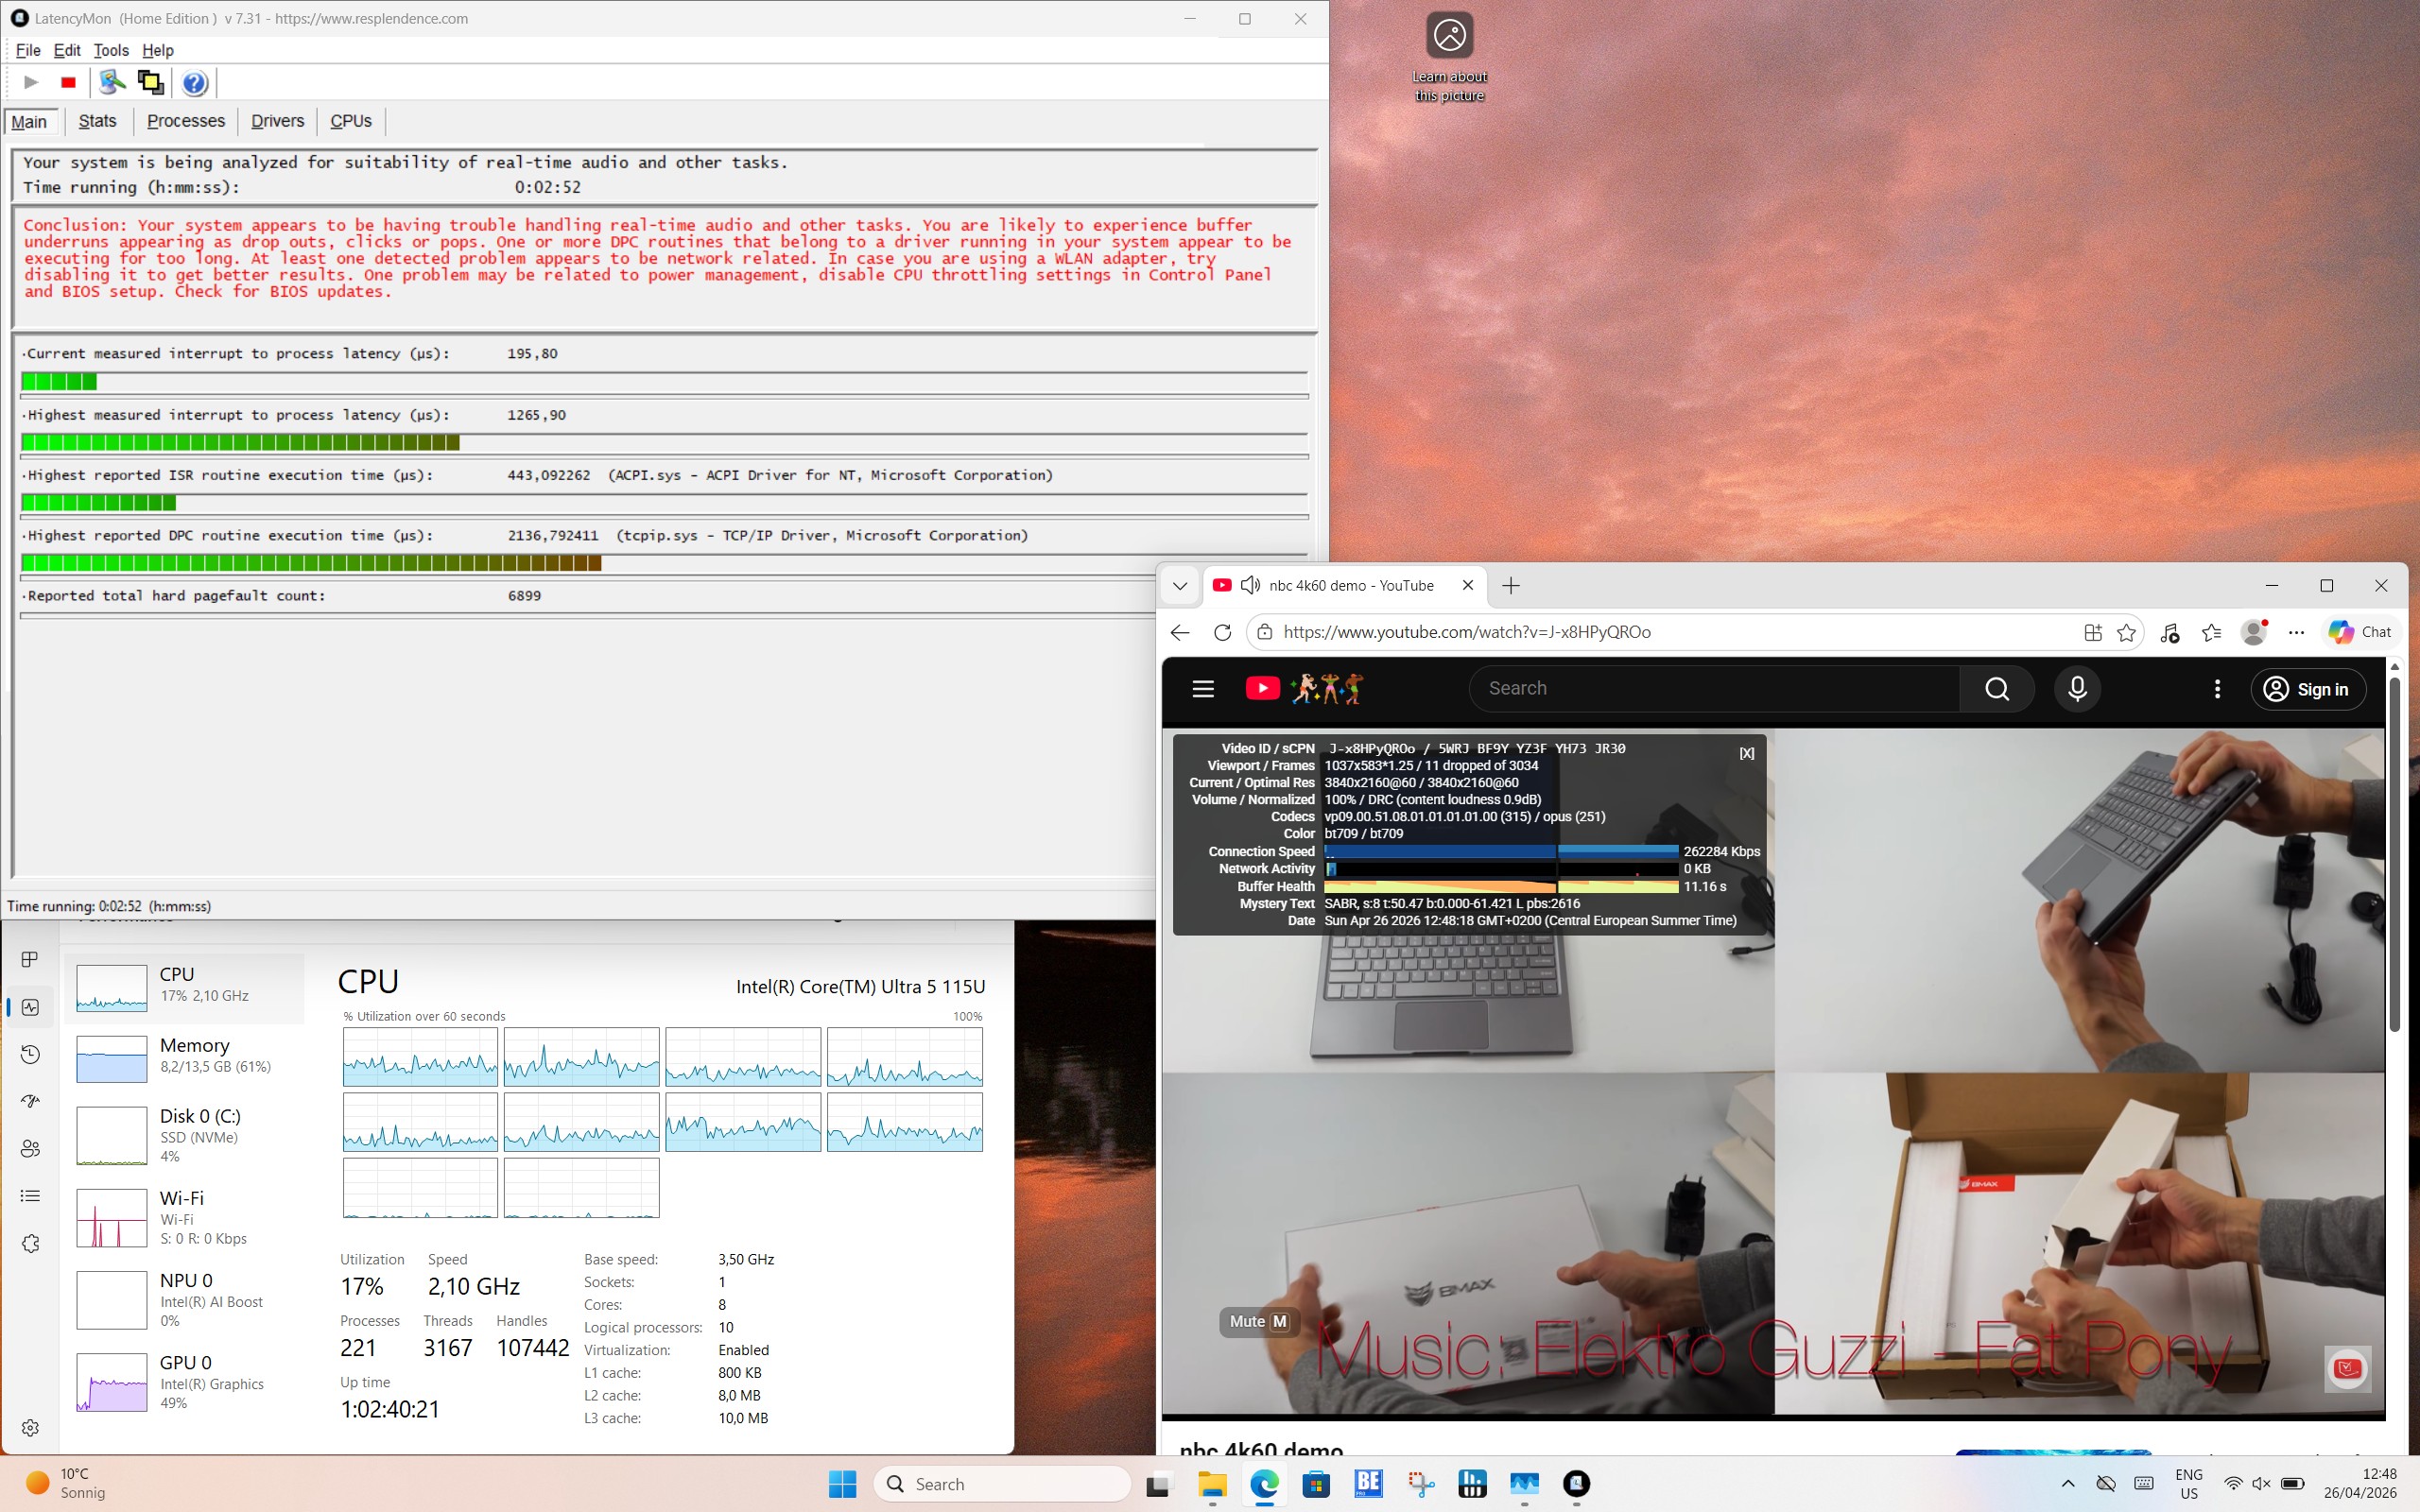
Task: Open Task Manager App history icon
Action: (x=30, y=1054)
